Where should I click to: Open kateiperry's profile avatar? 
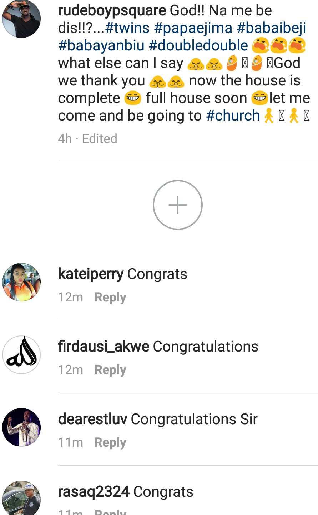click(x=21, y=282)
